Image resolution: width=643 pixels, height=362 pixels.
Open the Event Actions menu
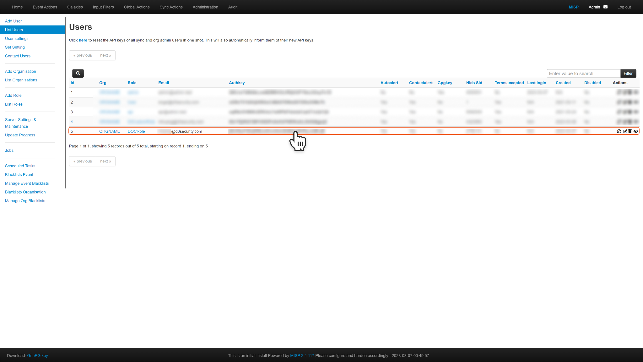(x=45, y=7)
